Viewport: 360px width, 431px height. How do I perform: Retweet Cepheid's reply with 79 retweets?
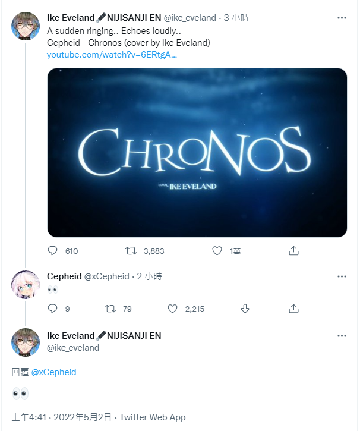[110, 309]
